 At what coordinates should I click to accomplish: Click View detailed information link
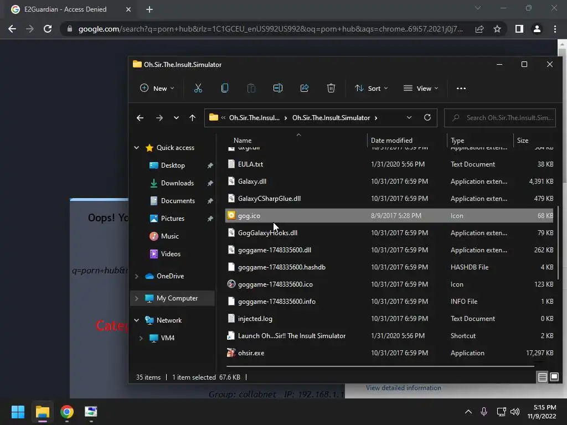click(x=404, y=388)
